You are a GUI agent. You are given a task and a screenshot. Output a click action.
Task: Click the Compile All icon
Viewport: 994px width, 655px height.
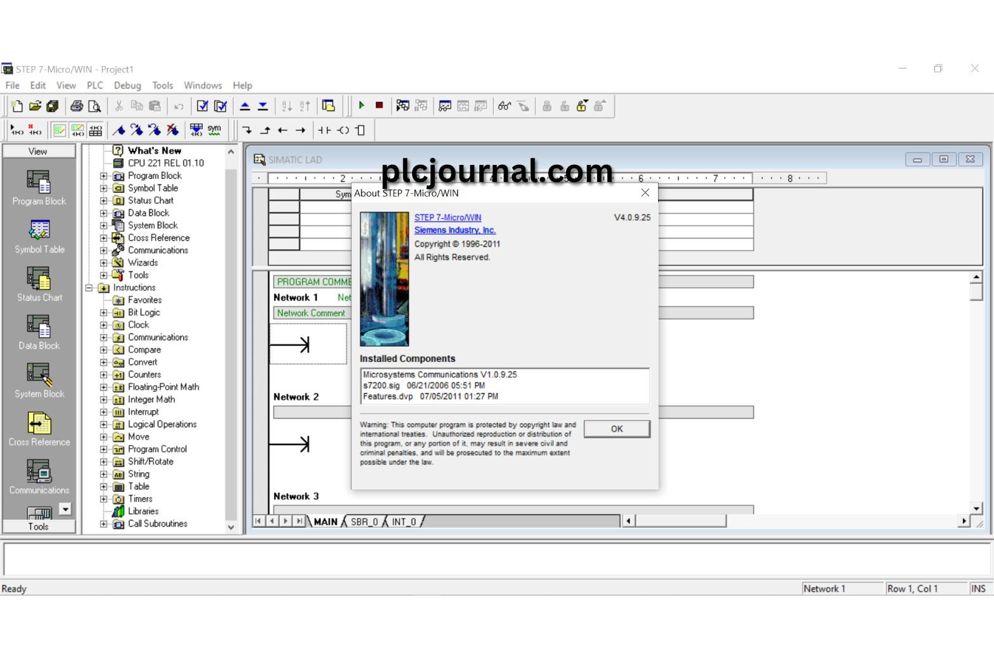(x=220, y=106)
